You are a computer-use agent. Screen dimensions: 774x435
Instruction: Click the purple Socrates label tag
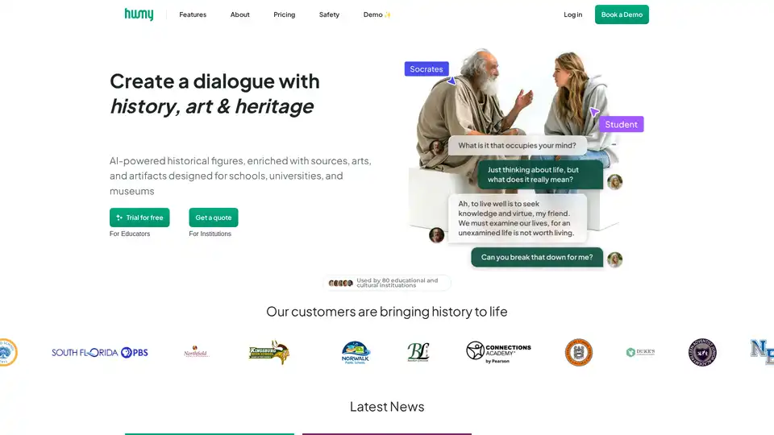click(x=427, y=69)
